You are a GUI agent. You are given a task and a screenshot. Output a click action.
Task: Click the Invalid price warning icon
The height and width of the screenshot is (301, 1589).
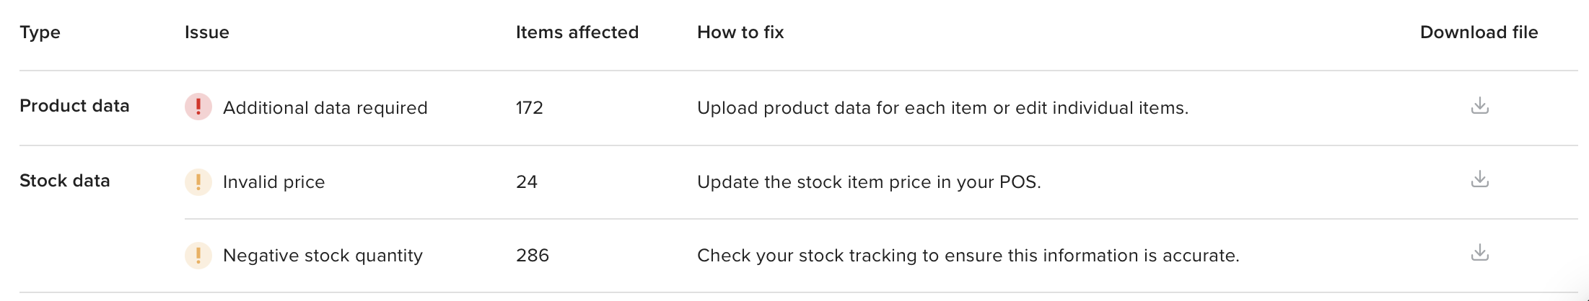[x=198, y=181]
